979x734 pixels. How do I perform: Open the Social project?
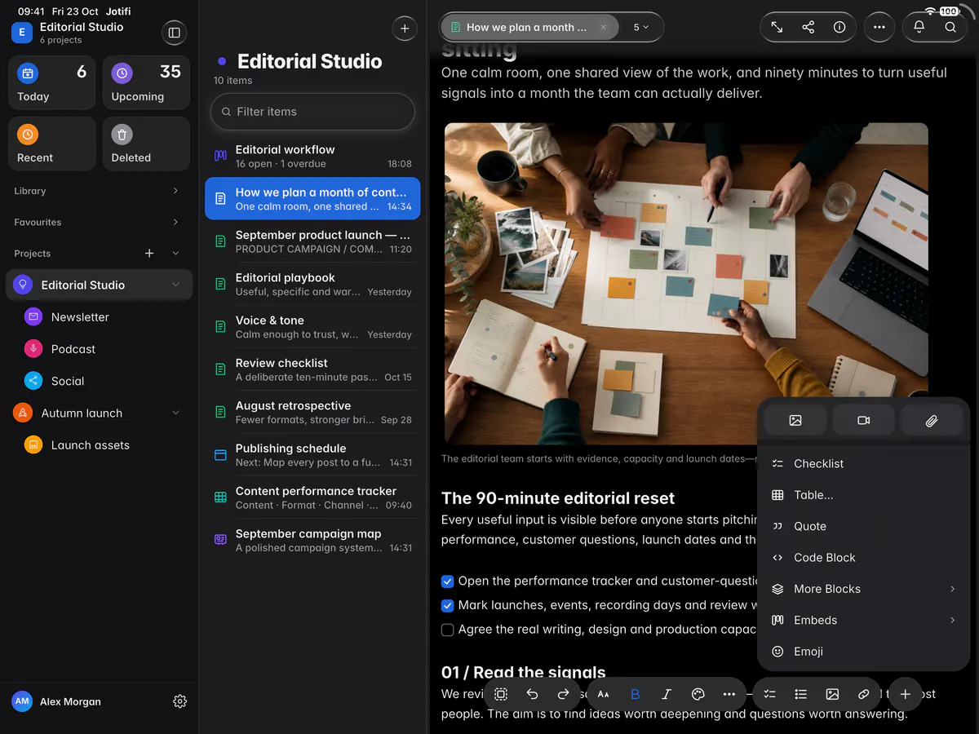[x=100, y=381]
